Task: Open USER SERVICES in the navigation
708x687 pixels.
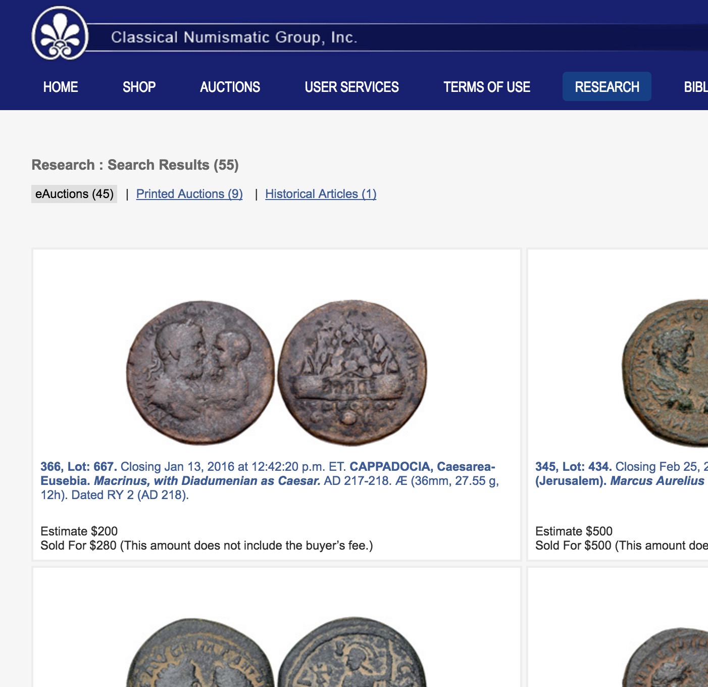Action: [x=351, y=87]
